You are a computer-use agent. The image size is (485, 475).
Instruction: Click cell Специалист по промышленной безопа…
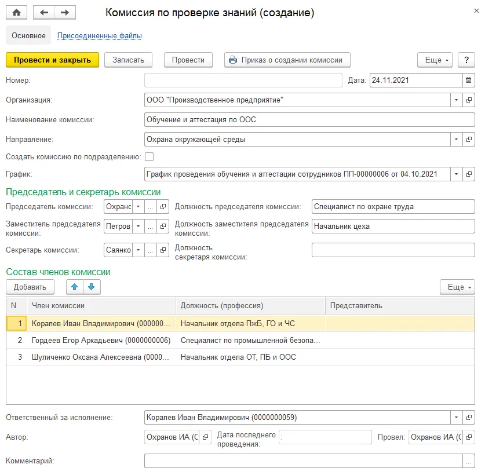coord(250,340)
